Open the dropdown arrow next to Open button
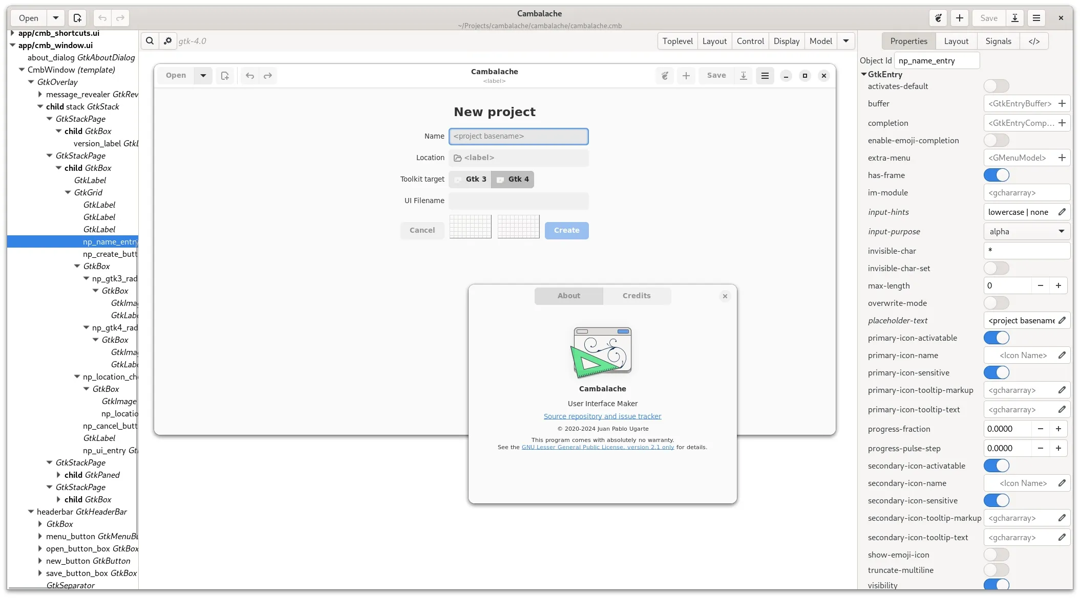This screenshot has height=598, width=1080. pyautogui.click(x=56, y=18)
